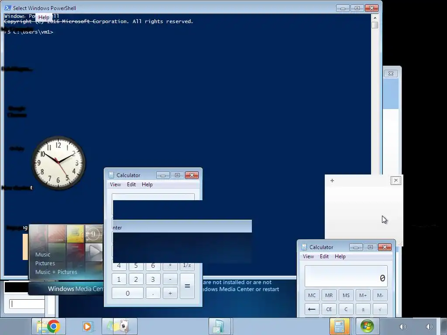
Task: Click the M- memory subtract key
Action: click(380, 295)
